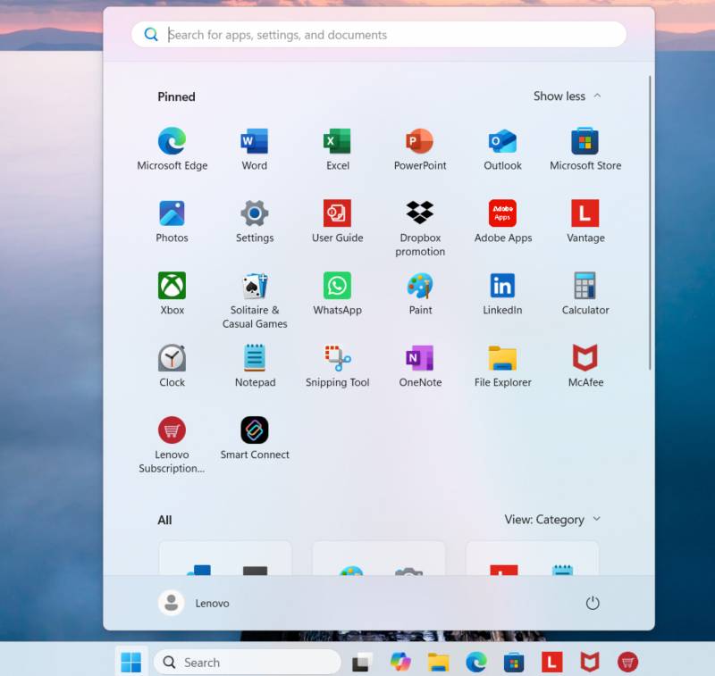This screenshot has width=715, height=676.
Task: Launch the Clock app
Action: tap(172, 366)
